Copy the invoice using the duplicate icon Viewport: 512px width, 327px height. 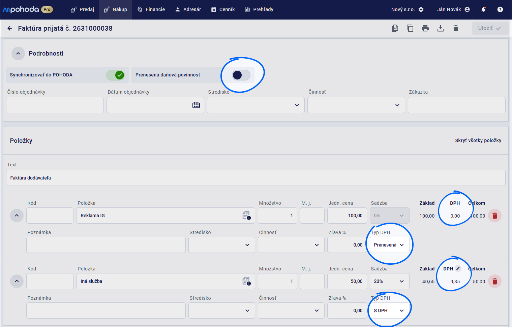pyautogui.click(x=410, y=28)
